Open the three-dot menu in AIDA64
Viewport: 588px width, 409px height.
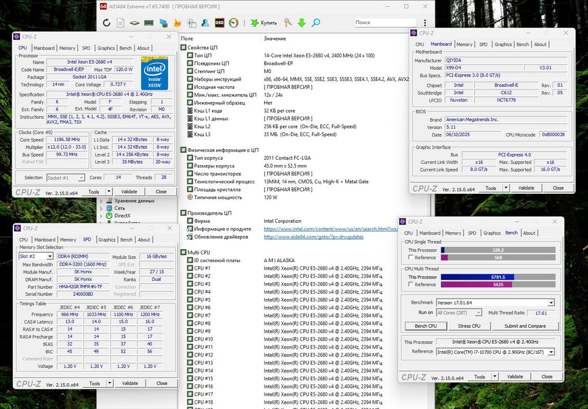(x=425, y=23)
